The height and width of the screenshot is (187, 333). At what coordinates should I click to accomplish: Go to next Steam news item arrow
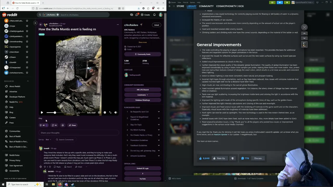click(x=304, y=38)
